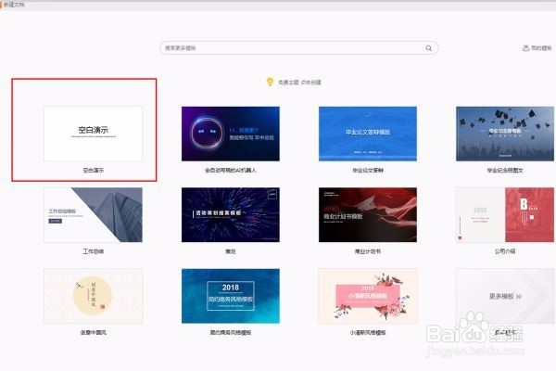The height and width of the screenshot is (371, 556).
Task: Click the magnifier search icon
Action: point(429,48)
